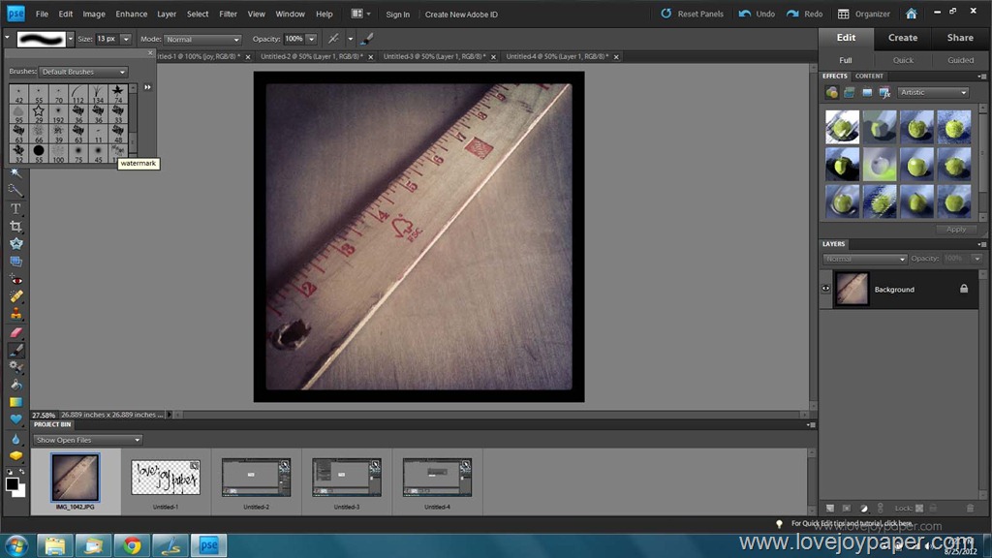992x558 pixels.
Task: Swap foreground and background colors
Action: [21, 472]
